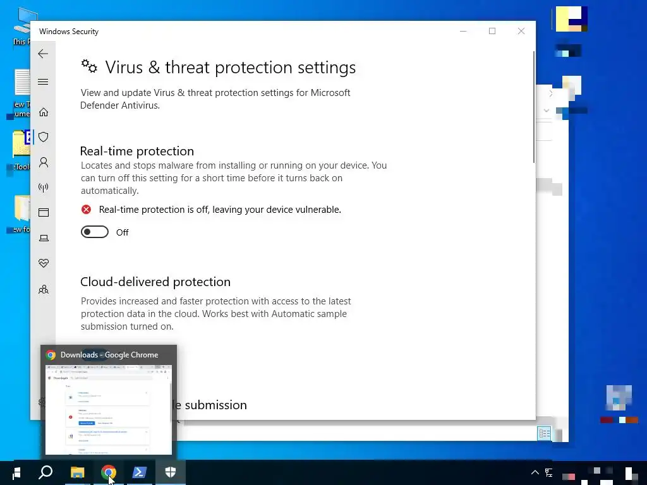Click the Cloud-delivered protection heading
Viewport: 647px width, 485px height.
155,282
